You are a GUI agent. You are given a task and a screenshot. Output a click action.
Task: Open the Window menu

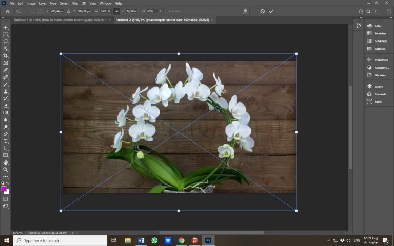[105, 3]
